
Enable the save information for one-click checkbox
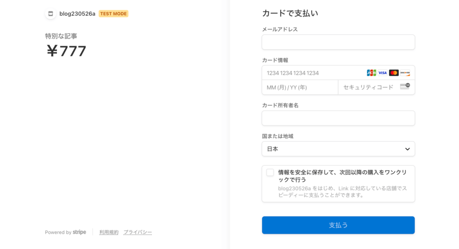pyautogui.click(x=270, y=173)
